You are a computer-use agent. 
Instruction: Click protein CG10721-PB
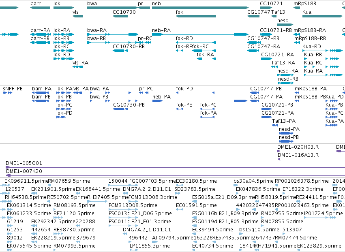pos(277,105)
